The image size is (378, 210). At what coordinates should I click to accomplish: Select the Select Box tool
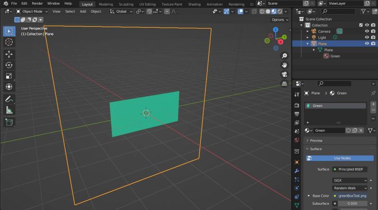tap(9, 31)
